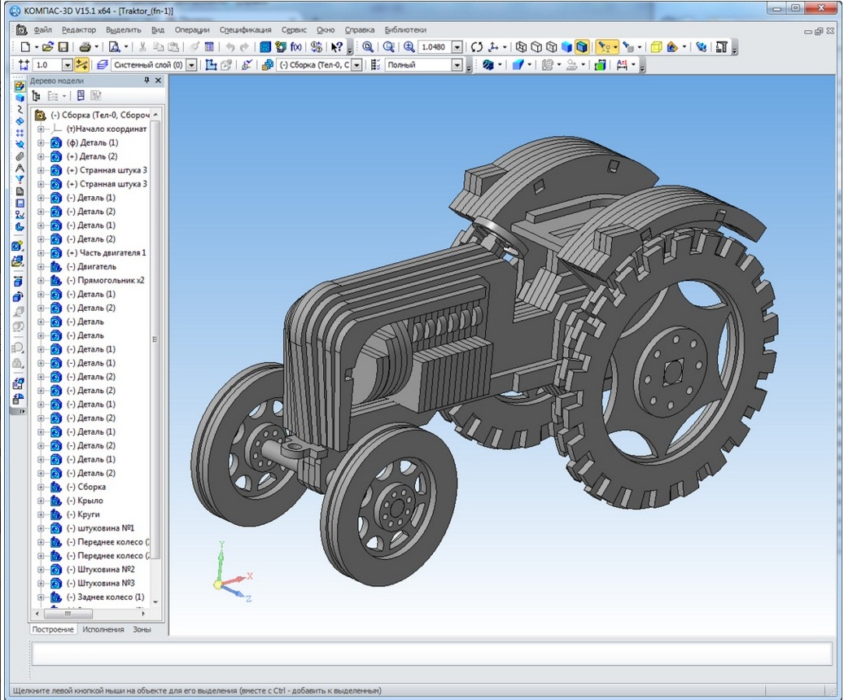Click the Filters funnel icon in side panel

20,179
